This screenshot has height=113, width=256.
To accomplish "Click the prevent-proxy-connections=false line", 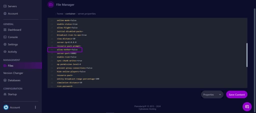I will click(x=74, y=68).
